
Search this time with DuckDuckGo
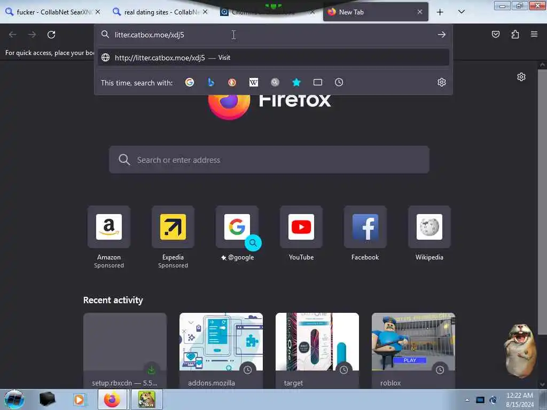pos(232,82)
